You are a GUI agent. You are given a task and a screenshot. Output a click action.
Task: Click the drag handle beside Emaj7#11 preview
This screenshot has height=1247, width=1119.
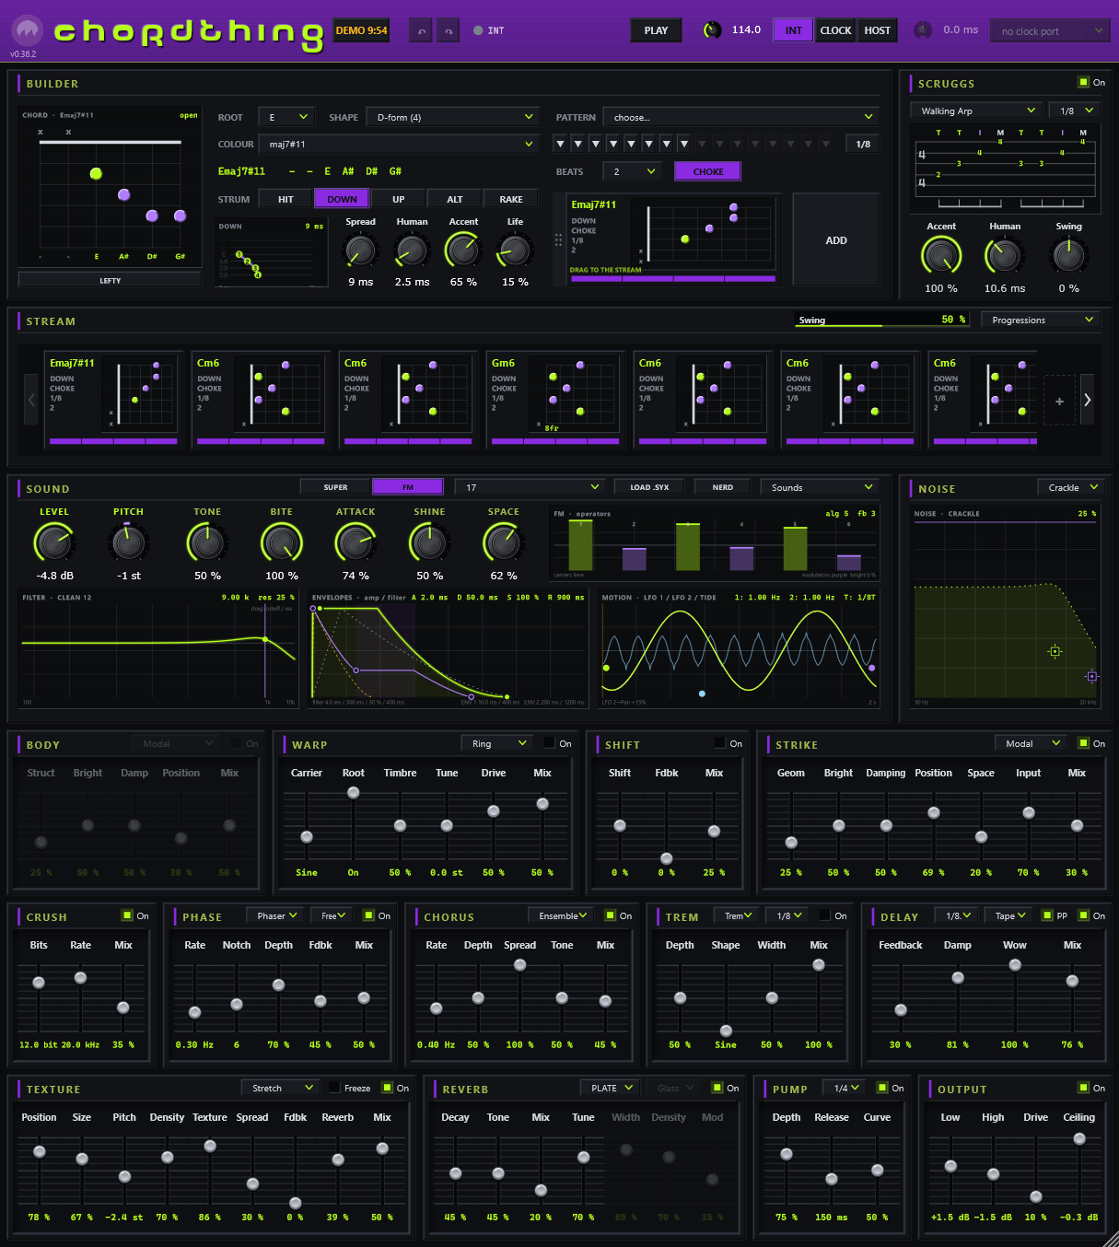pyautogui.click(x=558, y=239)
